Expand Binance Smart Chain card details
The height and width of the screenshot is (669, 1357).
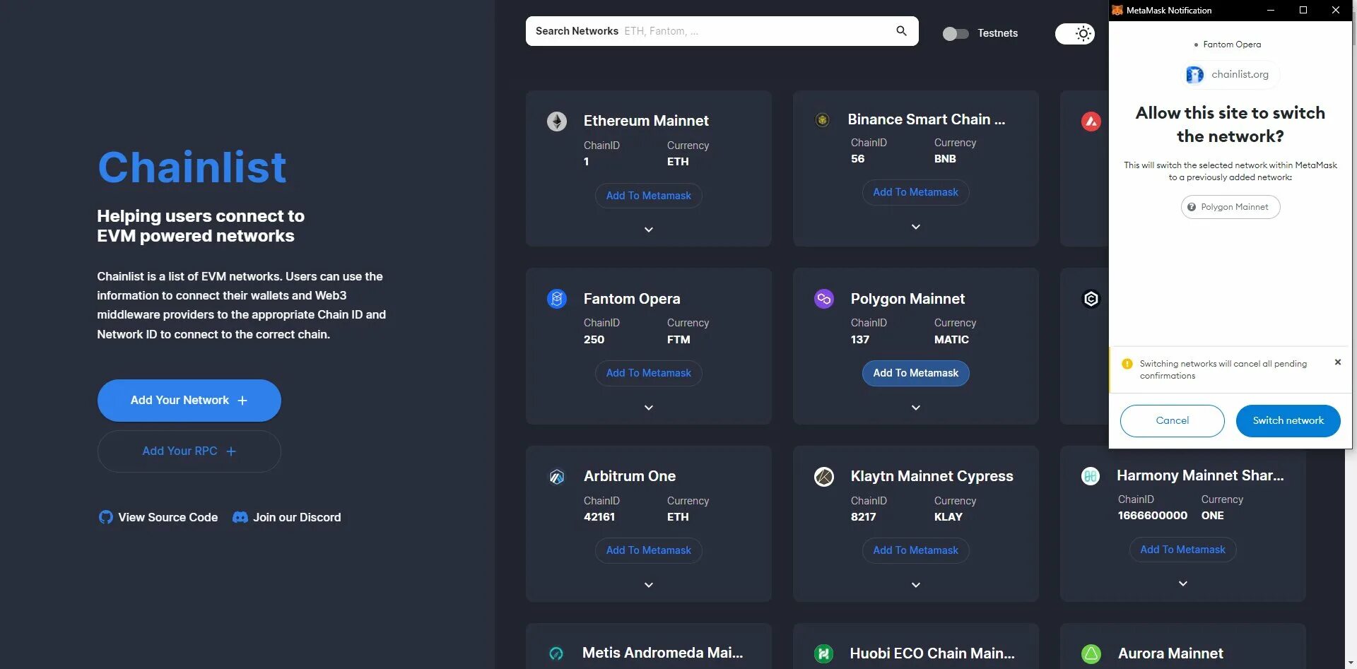(916, 227)
